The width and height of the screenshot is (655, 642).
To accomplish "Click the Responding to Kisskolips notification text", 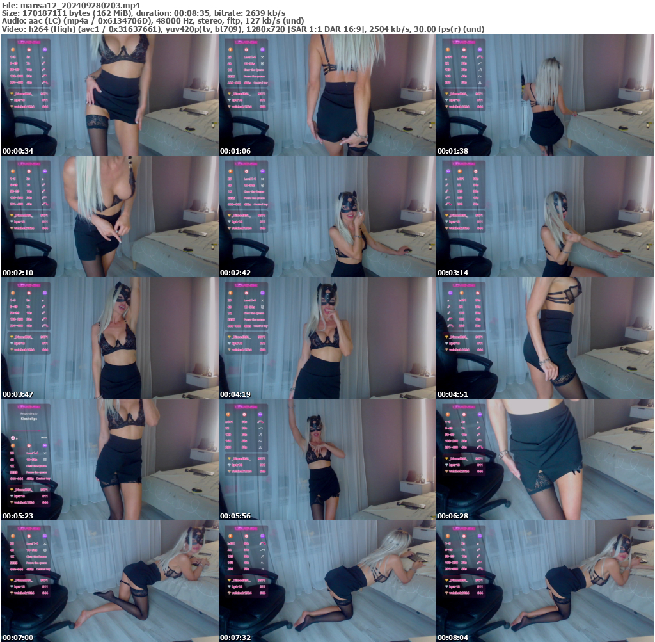I will tap(29, 417).
